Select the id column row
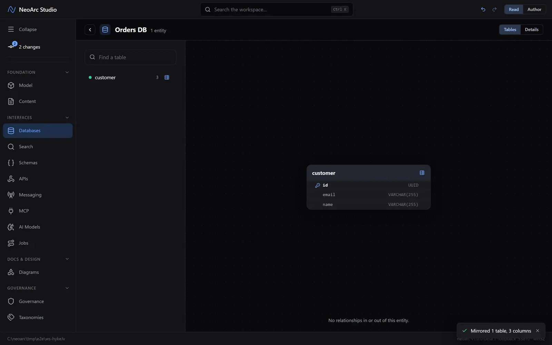Viewport: 552px width, 345px height. pos(368,185)
